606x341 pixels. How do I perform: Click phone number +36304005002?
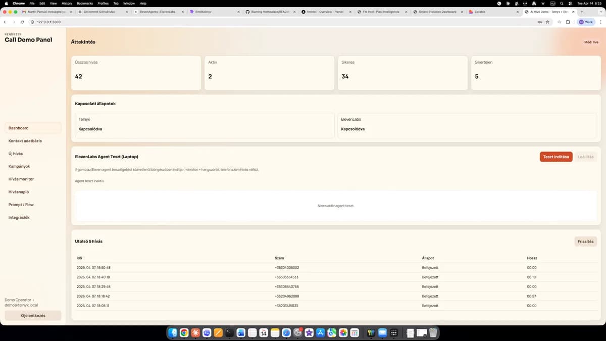point(287,268)
